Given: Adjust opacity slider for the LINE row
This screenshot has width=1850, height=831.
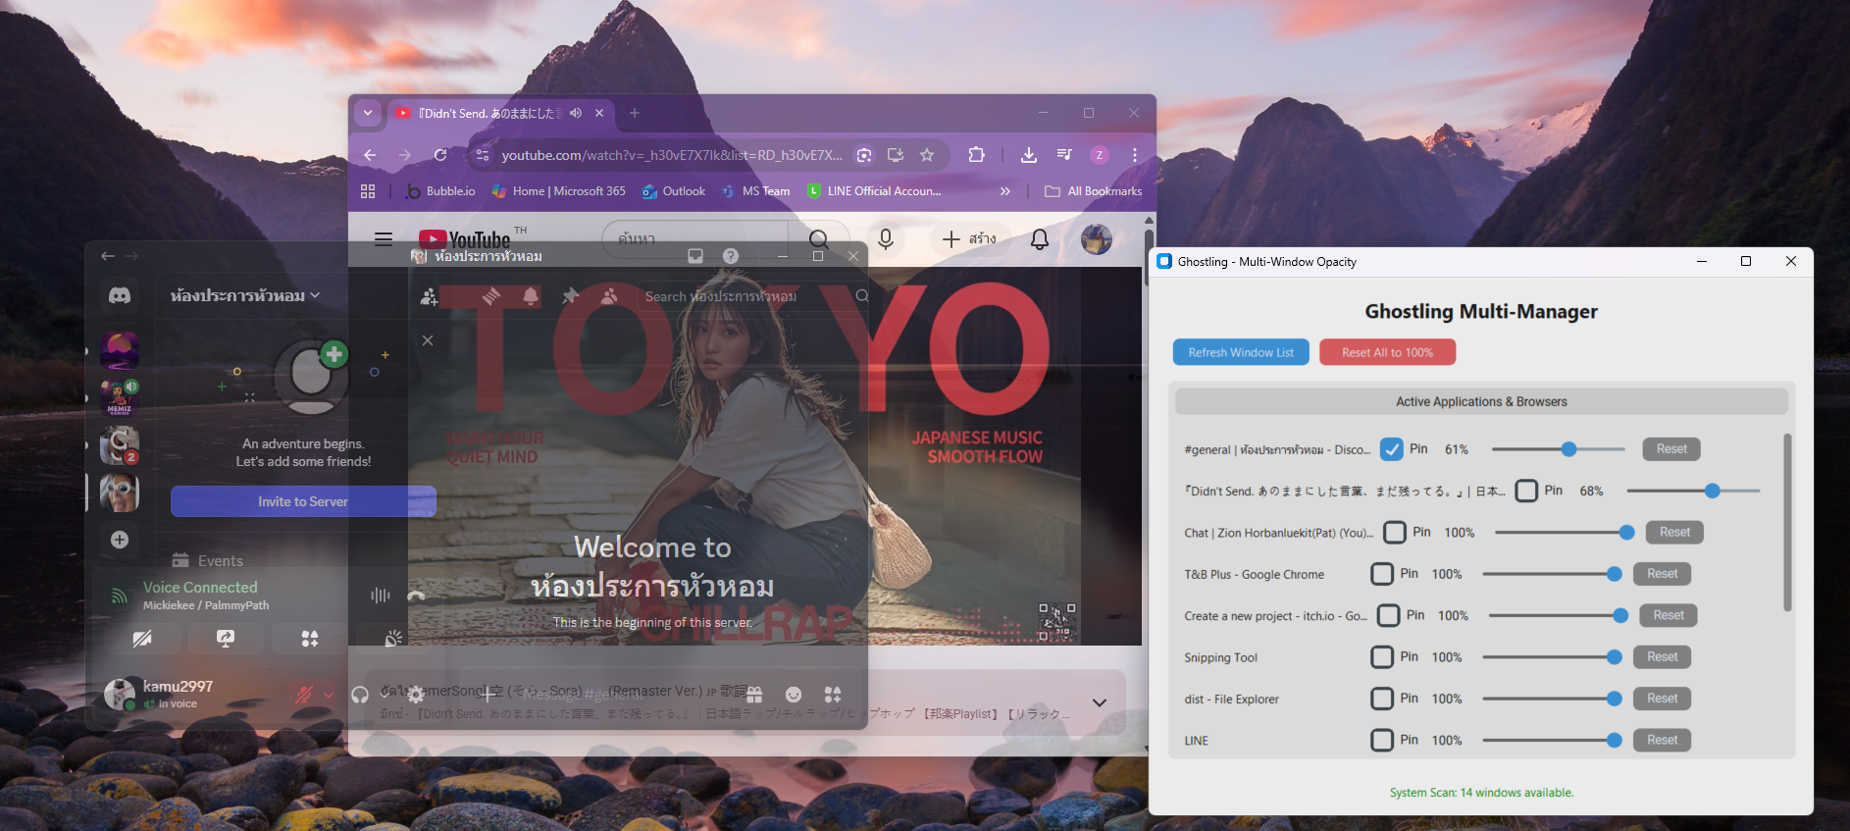Looking at the screenshot, I should pyautogui.click(x=1552, y=741).
